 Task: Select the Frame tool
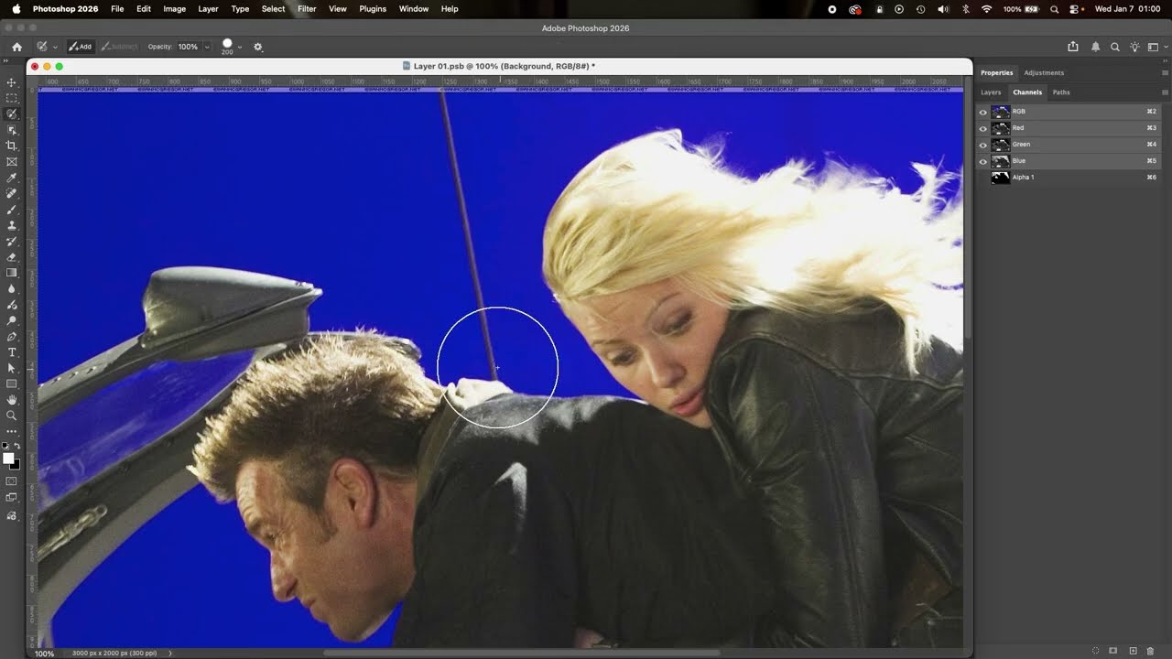[12, 162]
